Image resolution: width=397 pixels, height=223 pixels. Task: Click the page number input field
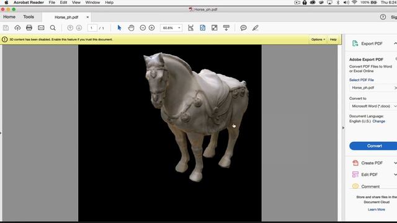(x=92, y=28)
